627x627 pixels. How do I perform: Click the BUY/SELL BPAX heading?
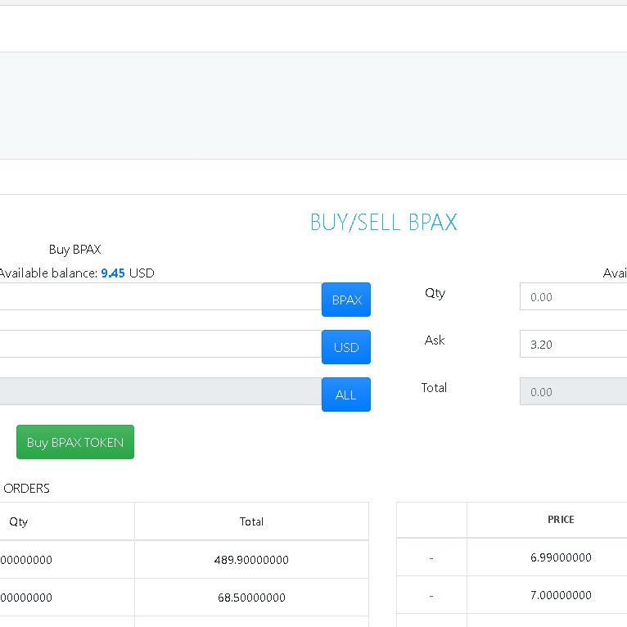[383, 223]
